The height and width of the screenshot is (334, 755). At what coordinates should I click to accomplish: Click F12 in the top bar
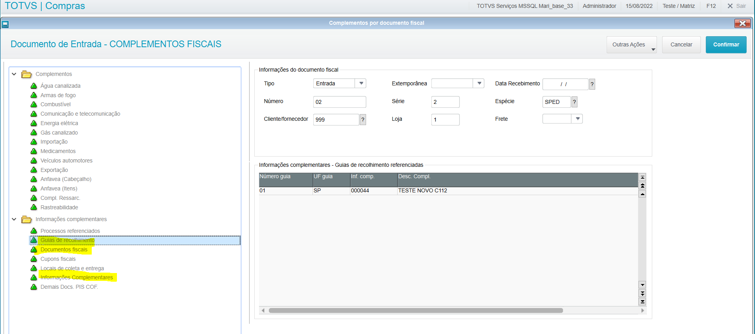point(711,6)
